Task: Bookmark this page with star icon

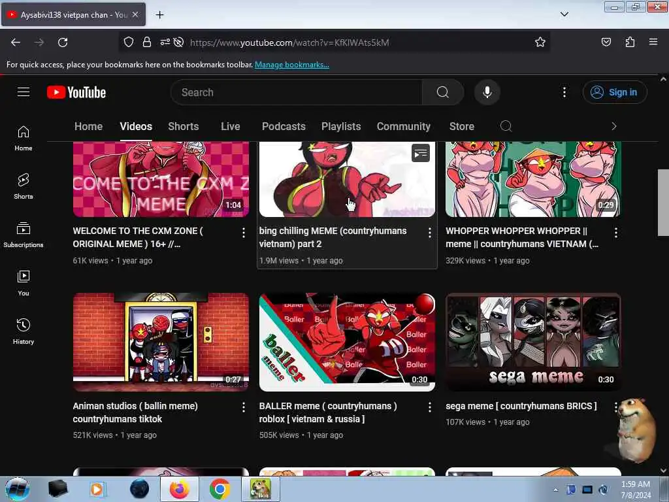Action: pos(540,42)
